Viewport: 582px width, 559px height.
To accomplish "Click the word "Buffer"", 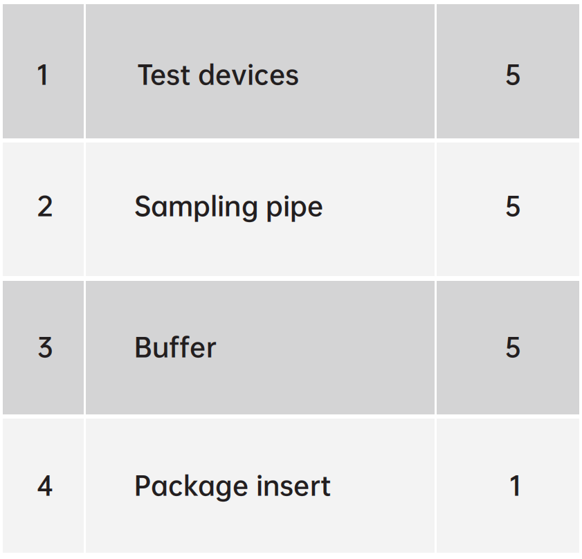I will coord(175,347).
